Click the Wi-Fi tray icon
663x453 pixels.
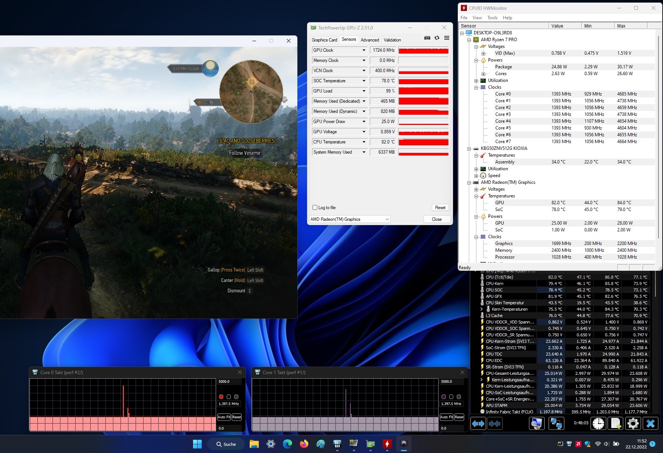coord(598,444)
